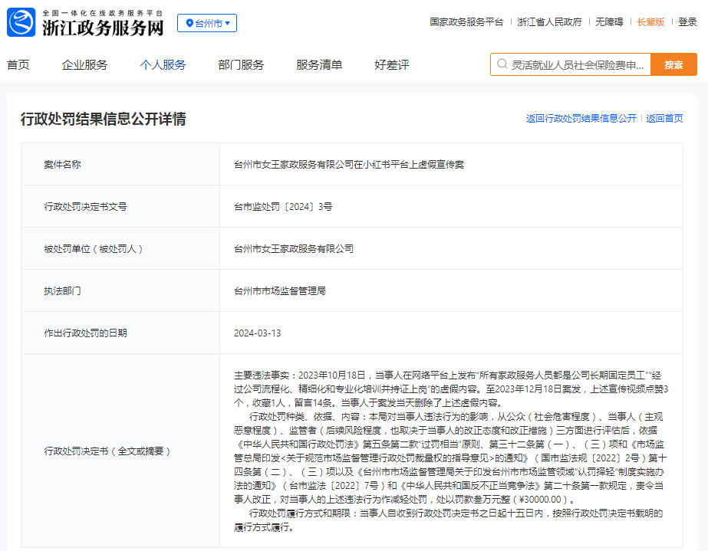Go to 首页 navigation item
708x551 pixels.
click(x=18, y=64)
